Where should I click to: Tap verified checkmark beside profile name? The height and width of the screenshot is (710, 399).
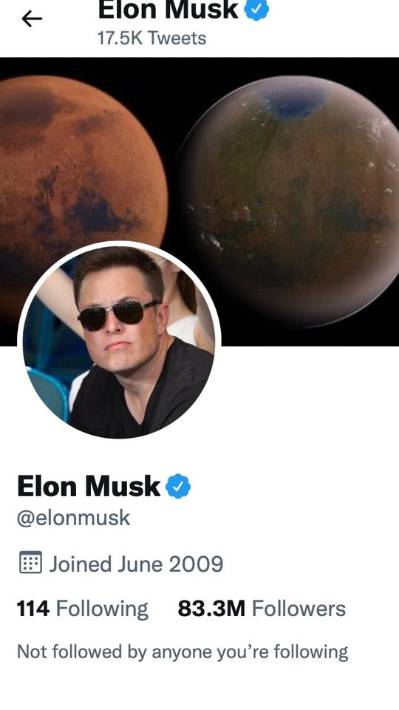(x=178, y=487)
